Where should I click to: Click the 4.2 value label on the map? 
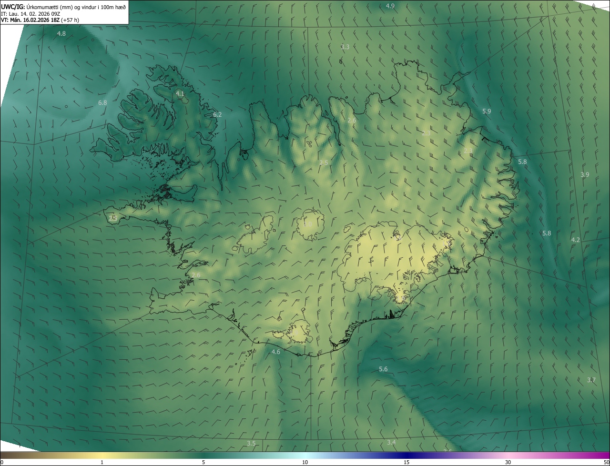tap(575, 240)
